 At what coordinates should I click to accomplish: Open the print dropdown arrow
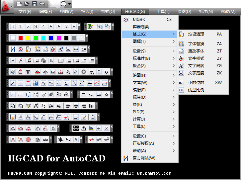tap(70, 4)
